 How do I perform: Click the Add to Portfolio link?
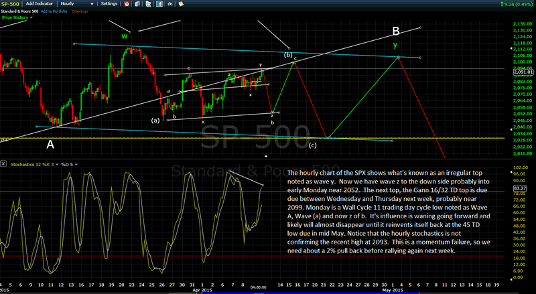coord(54,11)
